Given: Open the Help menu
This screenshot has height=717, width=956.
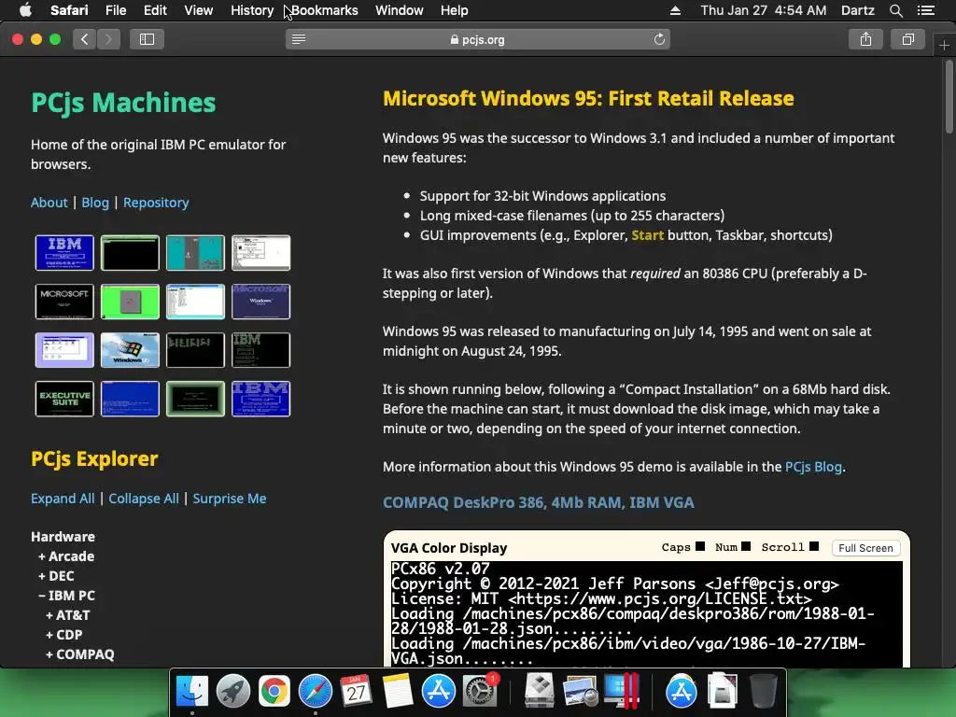Looking at the screenshot, I should pyautogui.click(x=455, y=10).
